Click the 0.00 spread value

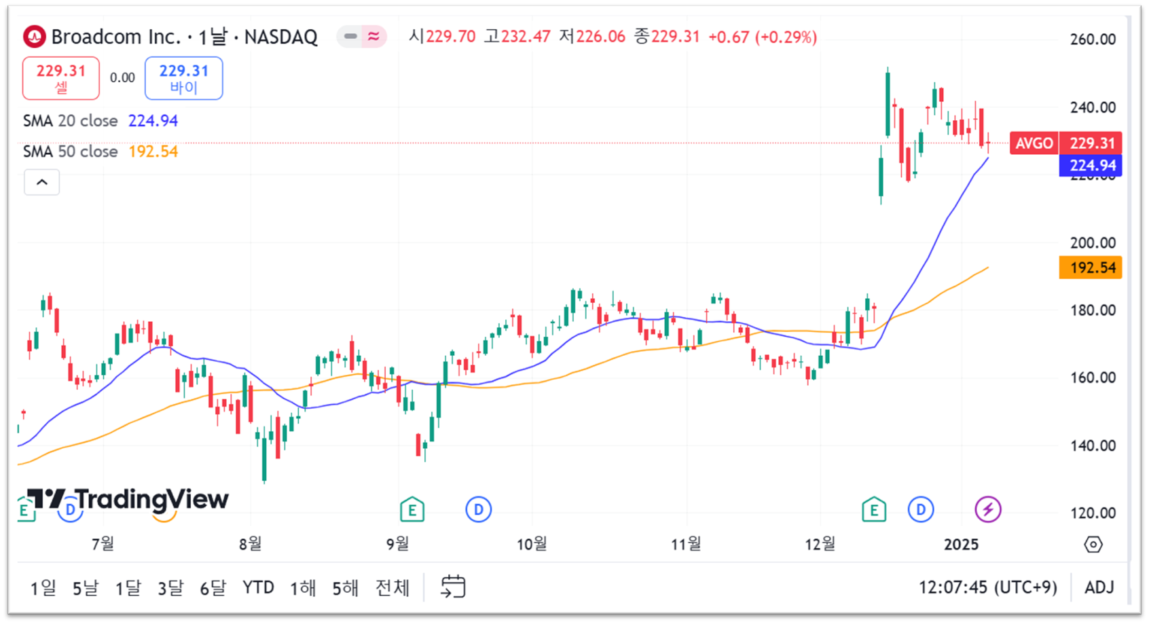(x=122, y=78)
